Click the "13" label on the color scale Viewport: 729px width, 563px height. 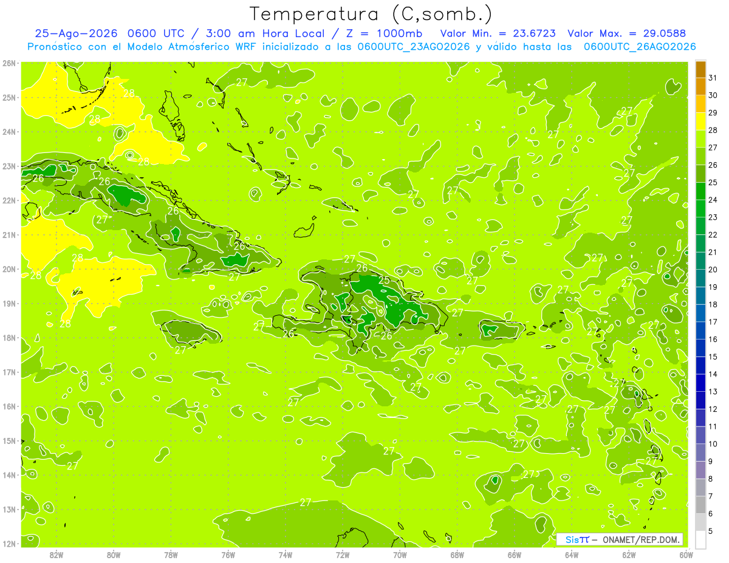(713, 392)
